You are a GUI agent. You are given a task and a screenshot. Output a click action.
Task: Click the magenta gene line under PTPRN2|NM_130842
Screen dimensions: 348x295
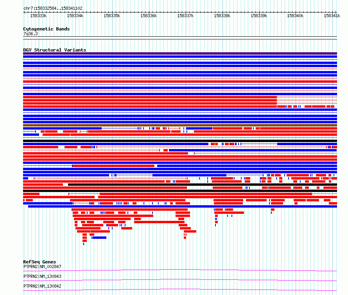coord(180,290)
